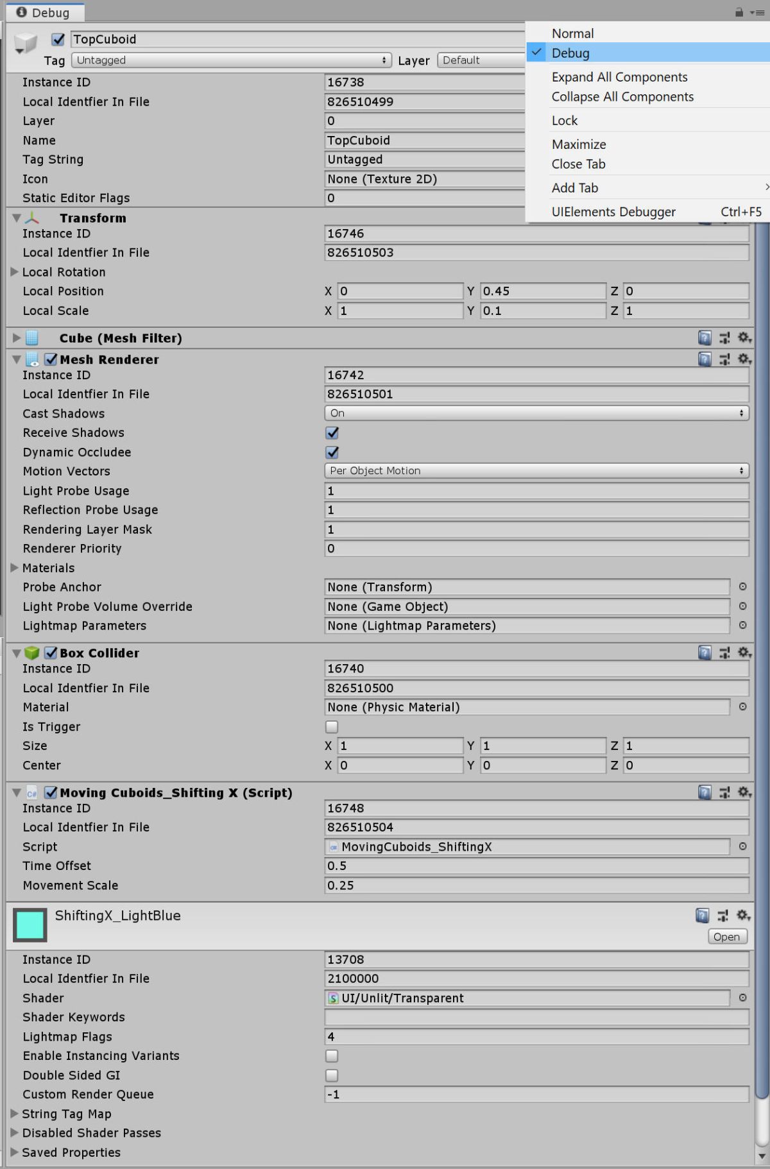Viewport: 770px width, 1169px height.
Task: Open object picker for Probe Anchor
Action: [x=742, y=586]
